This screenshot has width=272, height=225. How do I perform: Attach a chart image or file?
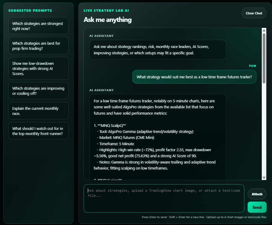click(x=257, y=194)
